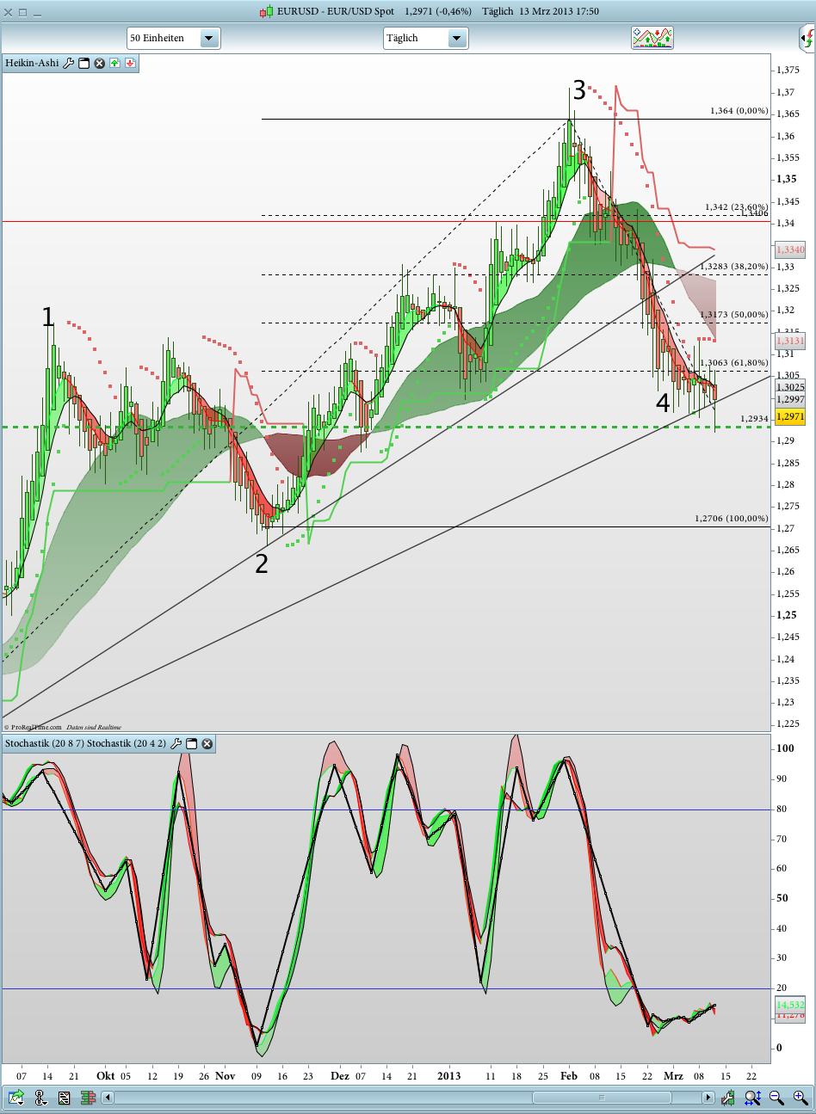The width and height of the screenshot is (816, 1114).
Task: Click the window title EURUSD - EUR/USD Spot
Action: click(336, 11)
